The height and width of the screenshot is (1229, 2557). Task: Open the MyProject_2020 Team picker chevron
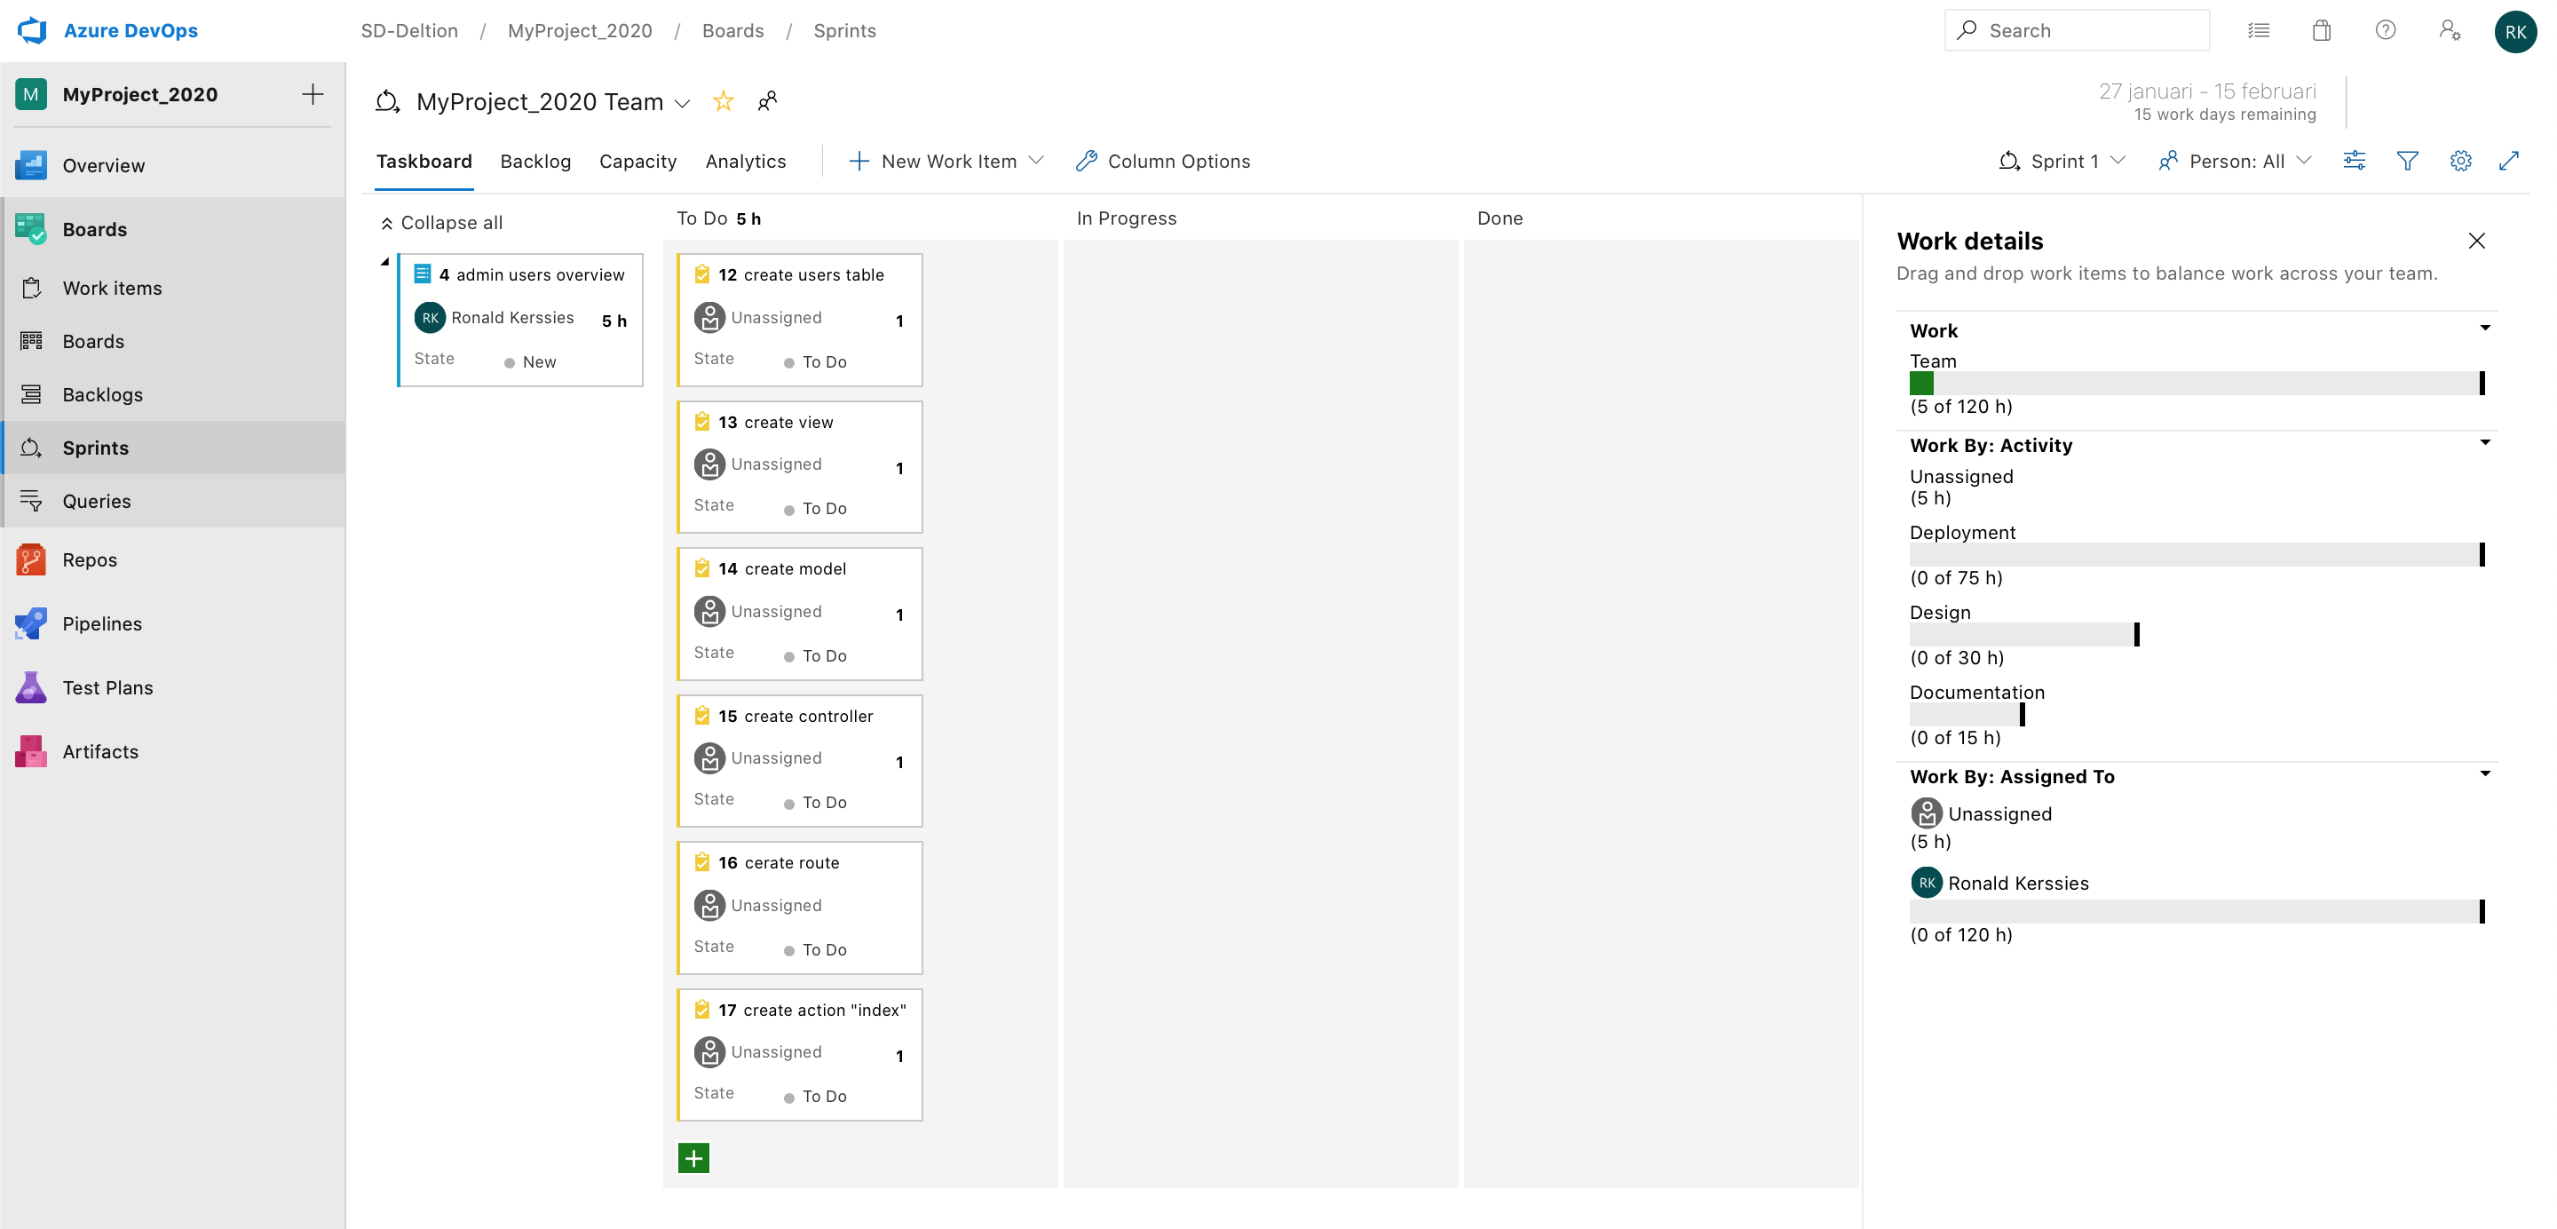[x=682, y=103]
